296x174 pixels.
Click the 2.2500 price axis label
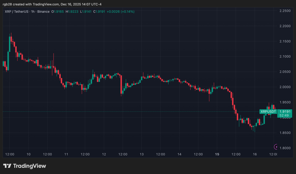[285, 11]
